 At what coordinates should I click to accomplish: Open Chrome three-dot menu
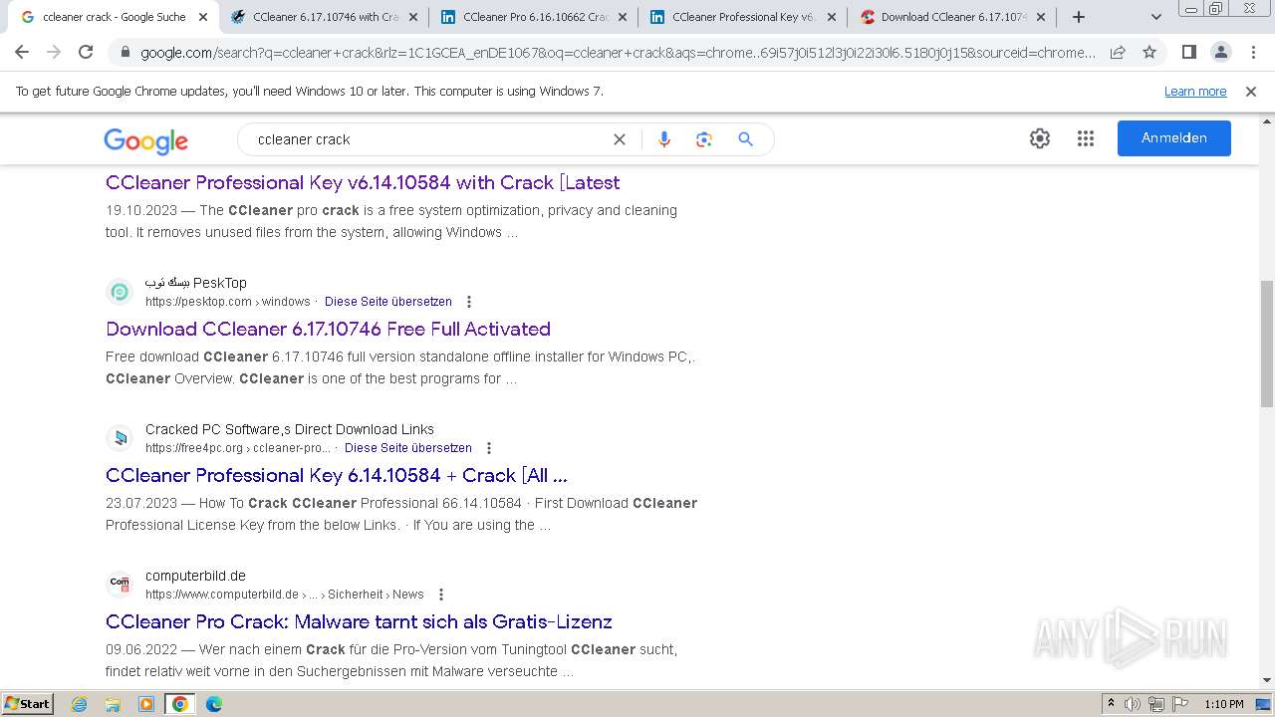(1253, 52)
